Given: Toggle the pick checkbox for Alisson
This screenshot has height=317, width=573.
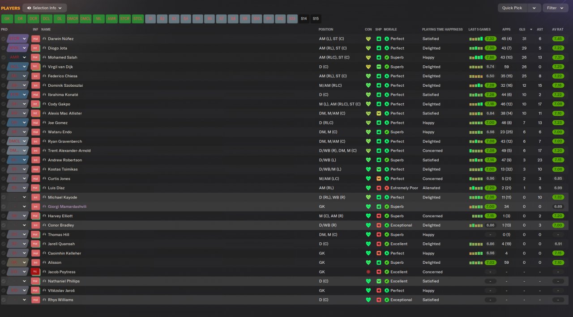Looking at the screenshot, I should click(x=4, y=262).
